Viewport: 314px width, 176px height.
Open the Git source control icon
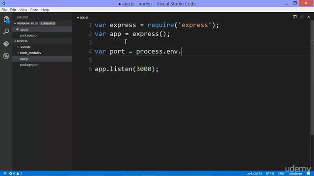[x=6, y=44]
